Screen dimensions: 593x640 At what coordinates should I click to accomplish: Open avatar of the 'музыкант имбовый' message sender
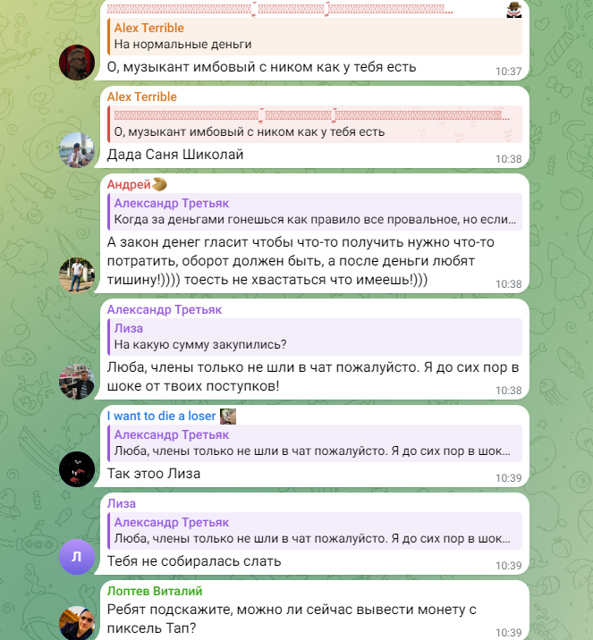(77, 62)
